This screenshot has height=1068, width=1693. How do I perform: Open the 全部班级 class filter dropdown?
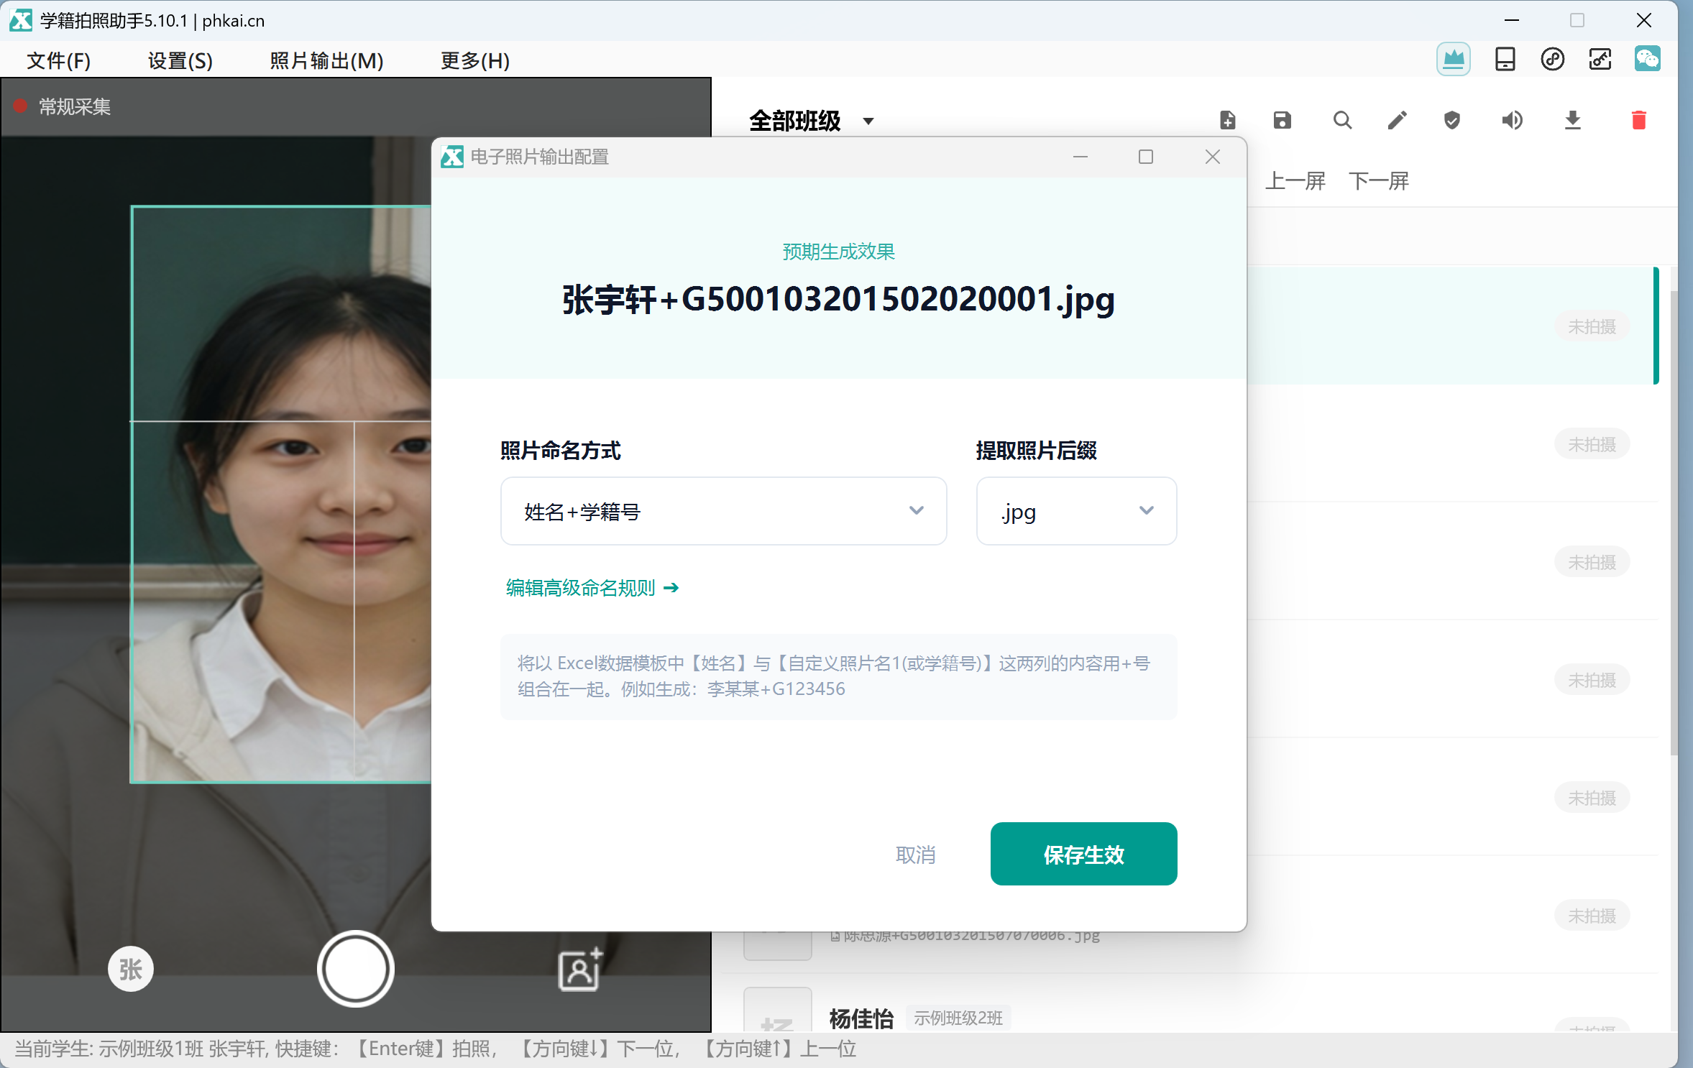coord(812,121)
